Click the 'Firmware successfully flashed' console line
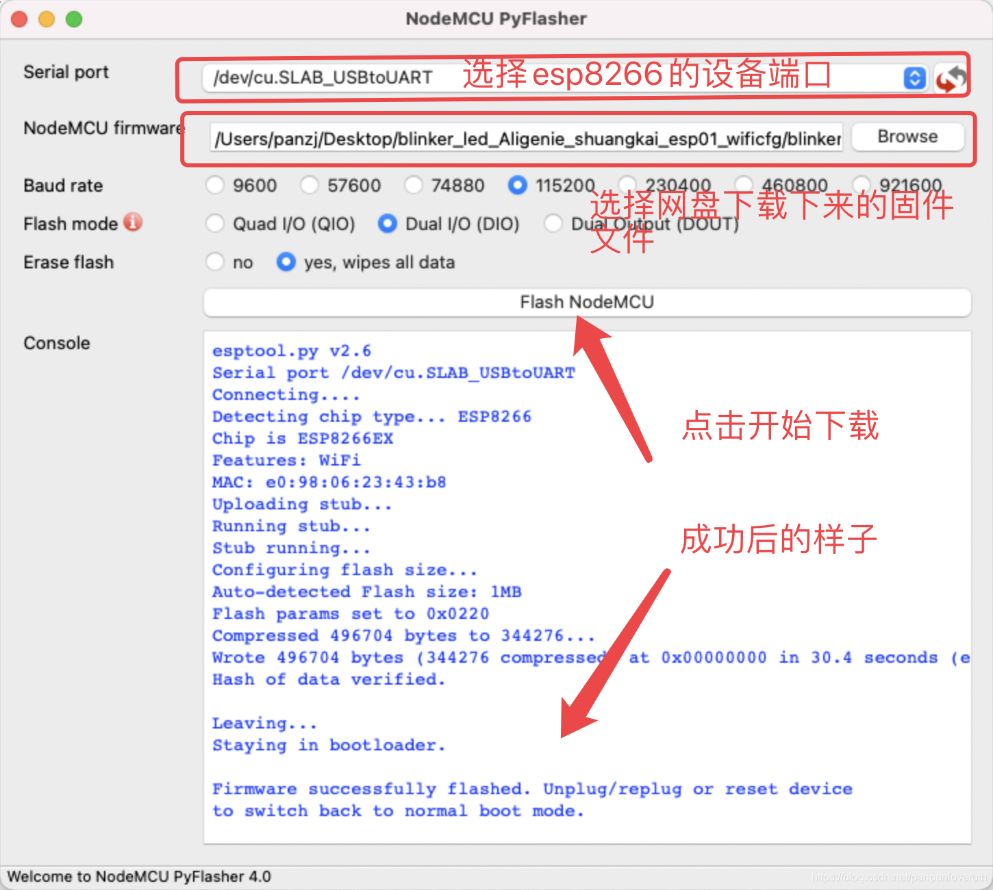Viewport: 993px width, 890px height. coord(532,789)
